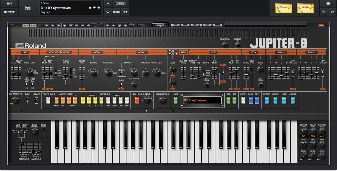
Task: Click the import patch icon beside Browse
Action: (x=28, y=8)
